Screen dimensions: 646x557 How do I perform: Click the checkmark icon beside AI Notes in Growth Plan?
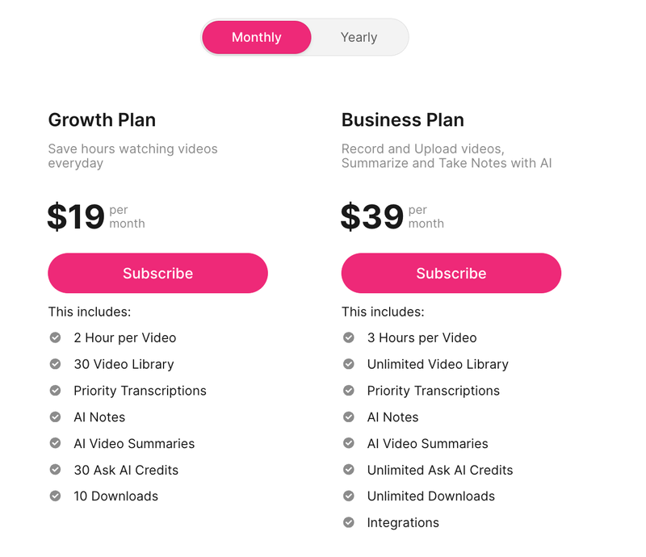(x=55, y=417)
